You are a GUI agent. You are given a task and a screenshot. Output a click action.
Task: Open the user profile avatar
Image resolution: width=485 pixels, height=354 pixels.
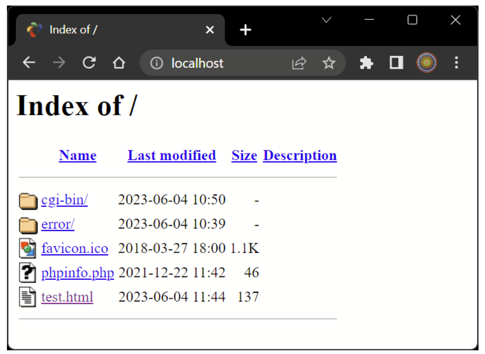[426, 63]
